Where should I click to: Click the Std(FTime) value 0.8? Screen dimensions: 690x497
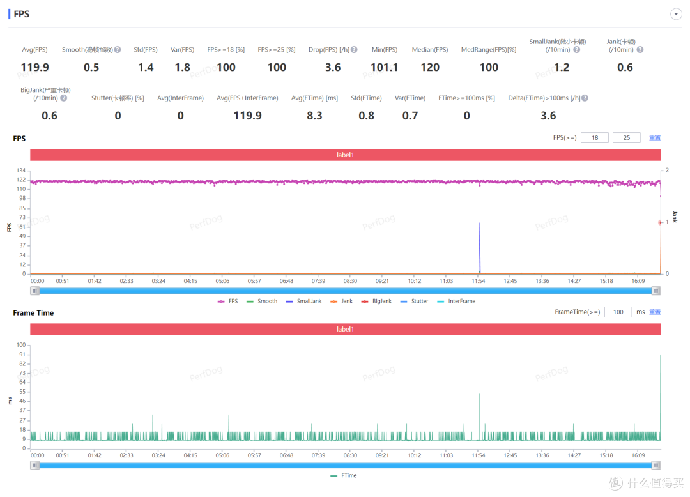coord(366,116)
